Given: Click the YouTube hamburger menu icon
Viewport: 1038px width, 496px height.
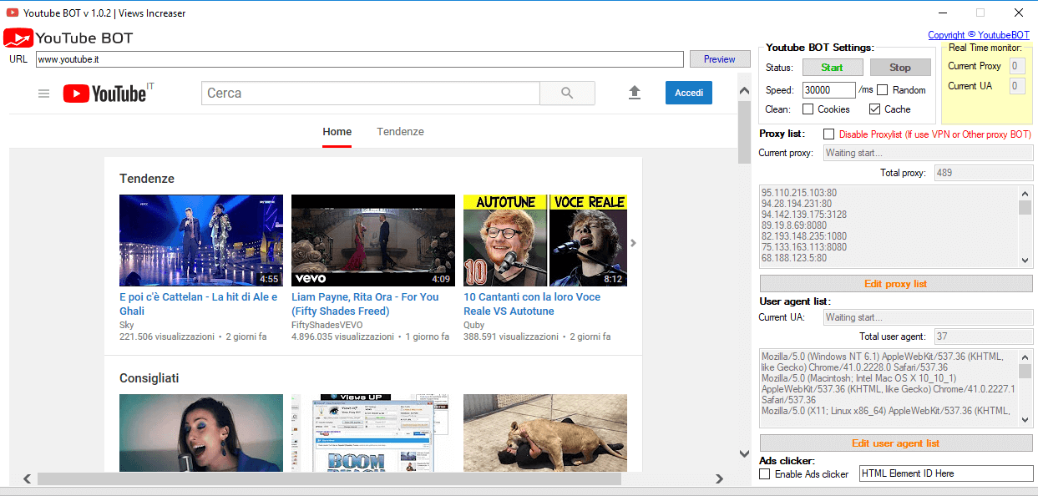Looking at the screenshot, I should pos(44,94).
